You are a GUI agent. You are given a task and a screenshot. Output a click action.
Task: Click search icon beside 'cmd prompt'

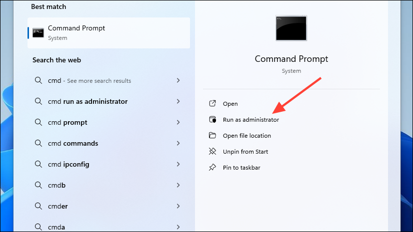[x=38, y=122]
